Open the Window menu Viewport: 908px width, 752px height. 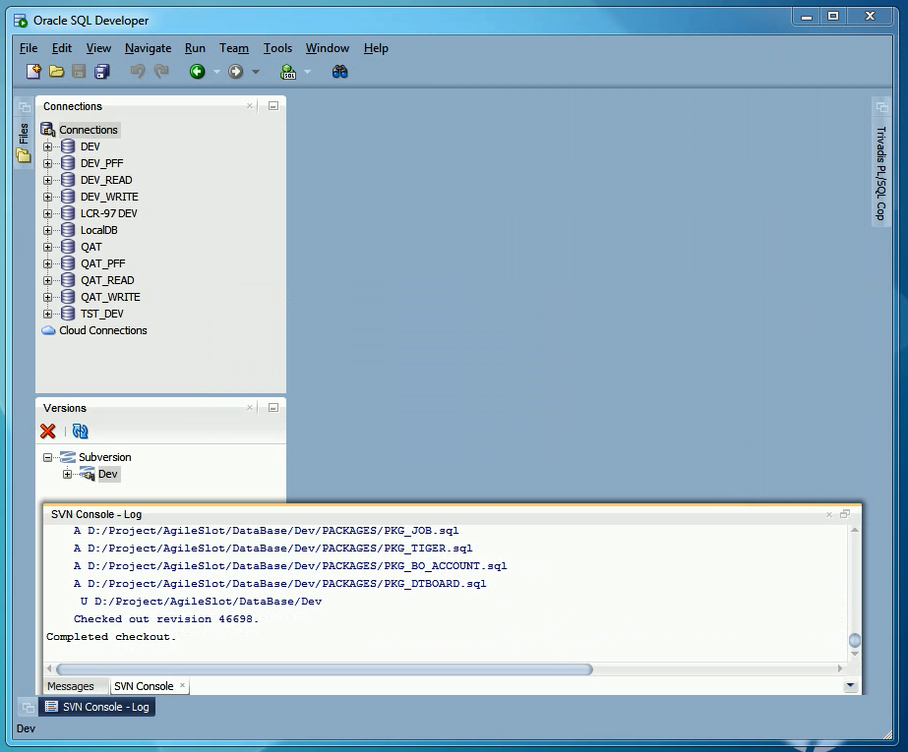328,48
